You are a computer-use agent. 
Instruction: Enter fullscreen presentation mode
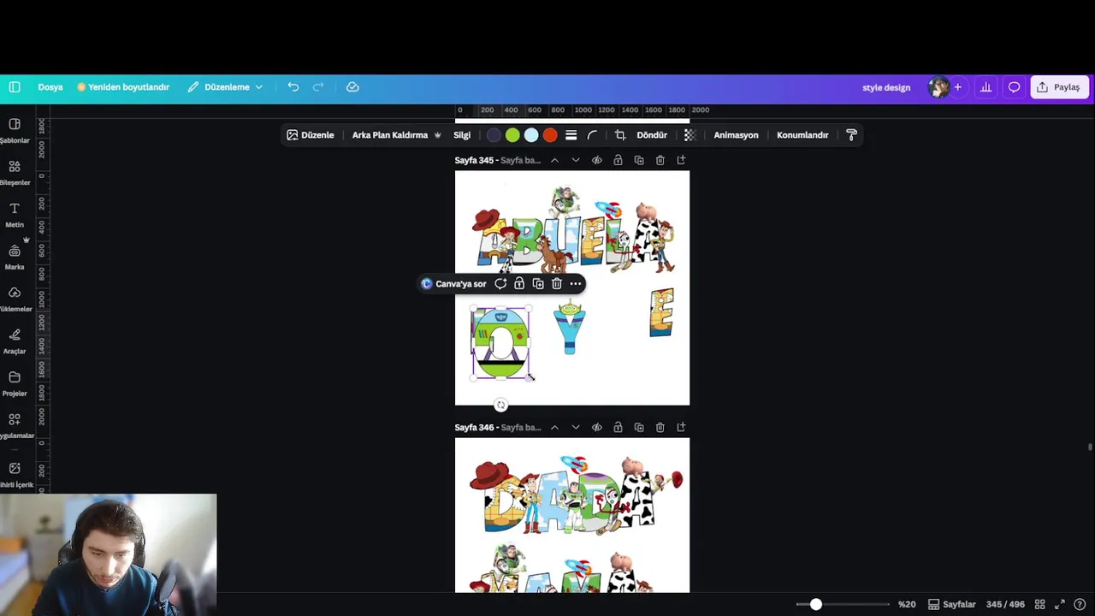tap(1060, 604)
